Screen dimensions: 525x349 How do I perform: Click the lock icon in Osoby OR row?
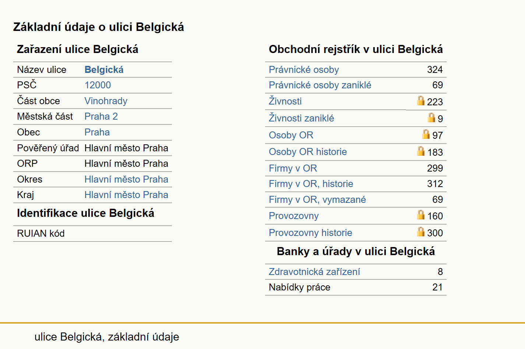(x=426, y=134)
